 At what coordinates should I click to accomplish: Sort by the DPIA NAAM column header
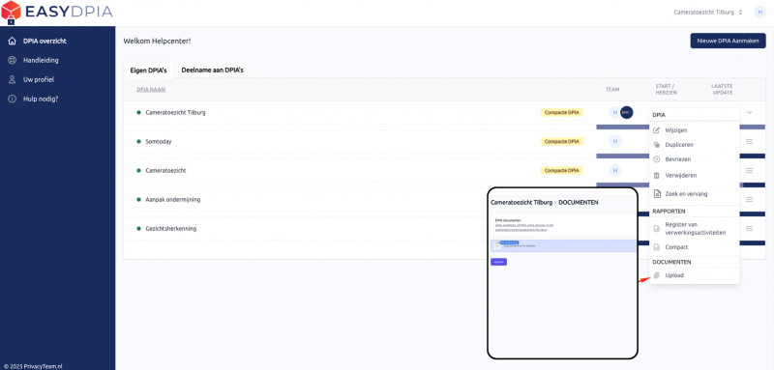[x=151, y=90]
